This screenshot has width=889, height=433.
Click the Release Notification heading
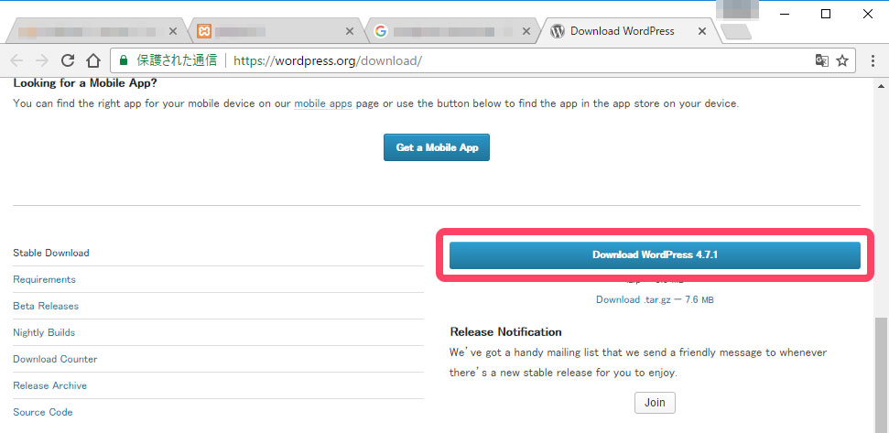click(x=505, y=331)
